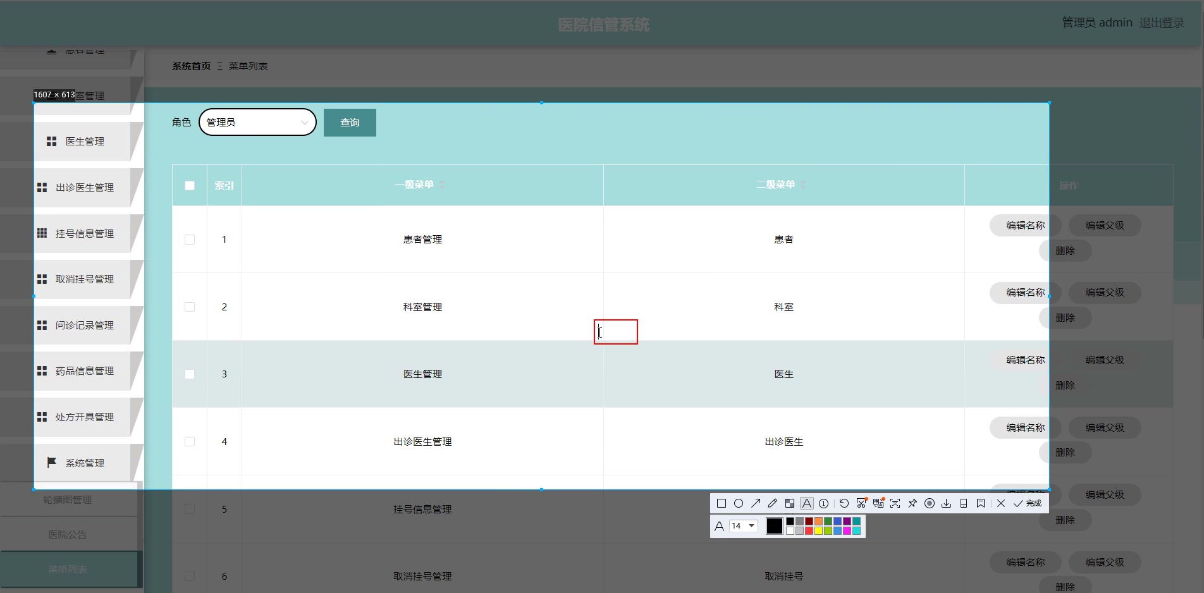
Task: Toggle the select-all checkbox in the table header
Action: pos(189,185)
